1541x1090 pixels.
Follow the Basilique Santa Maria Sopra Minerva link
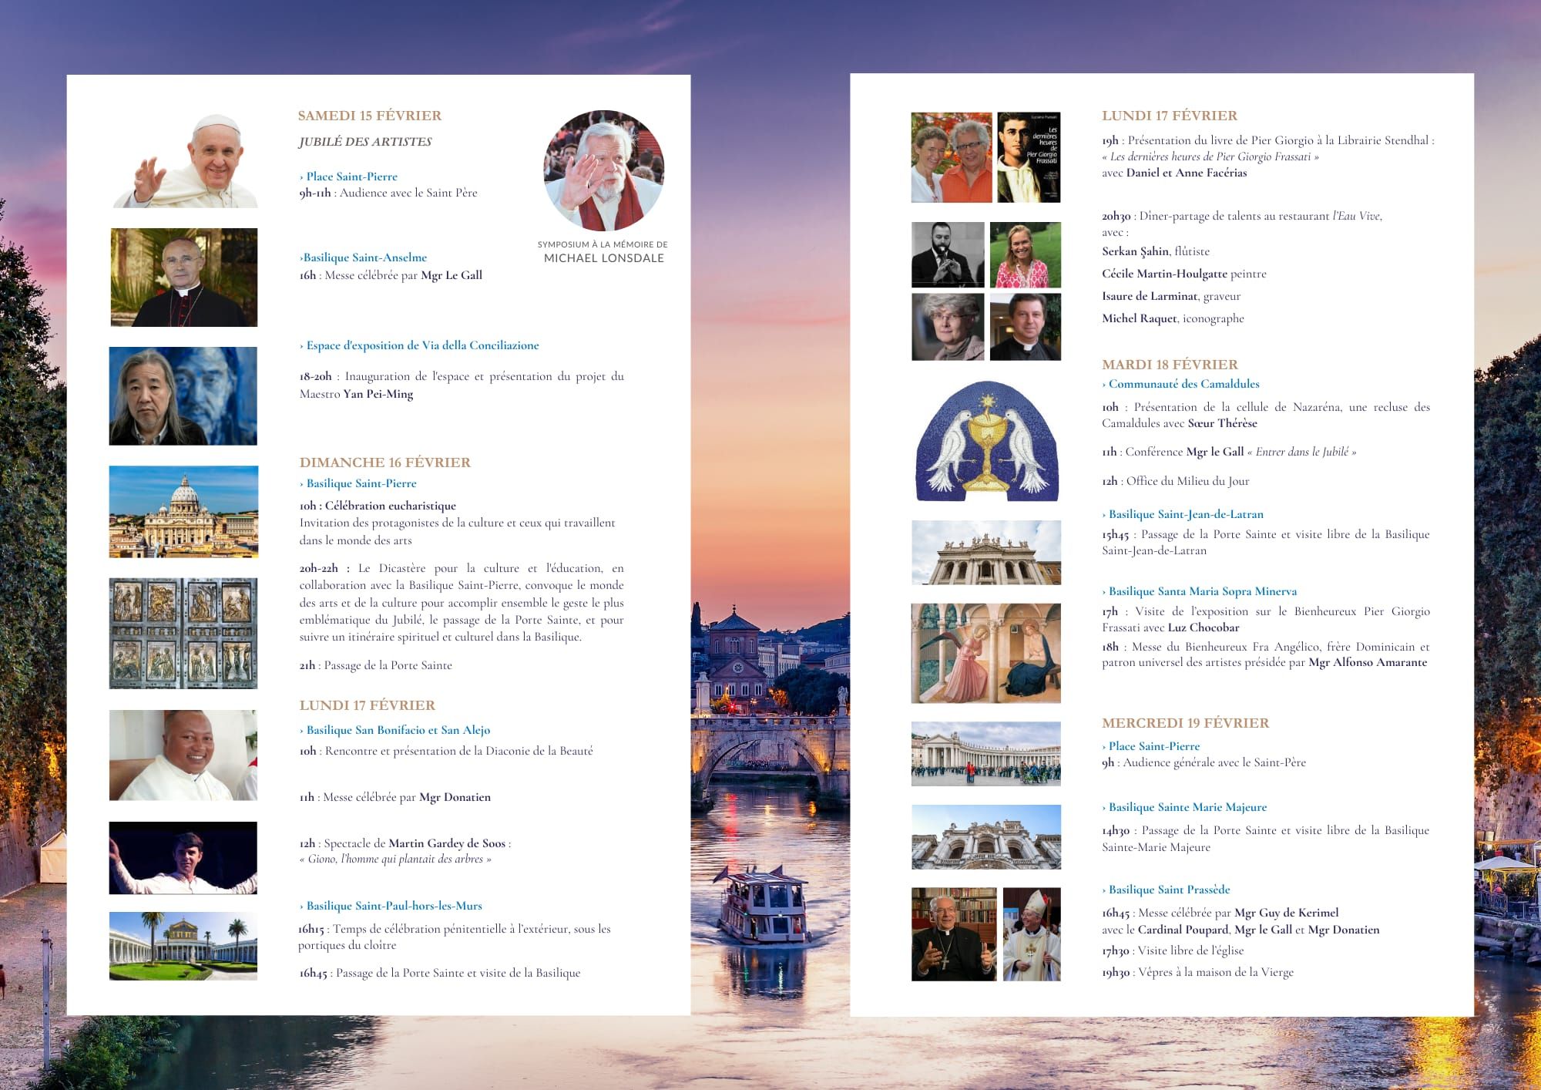click(1200, 591)
